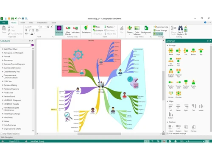
Task: Align topics to Center
Action: click(x=179, y=108)
